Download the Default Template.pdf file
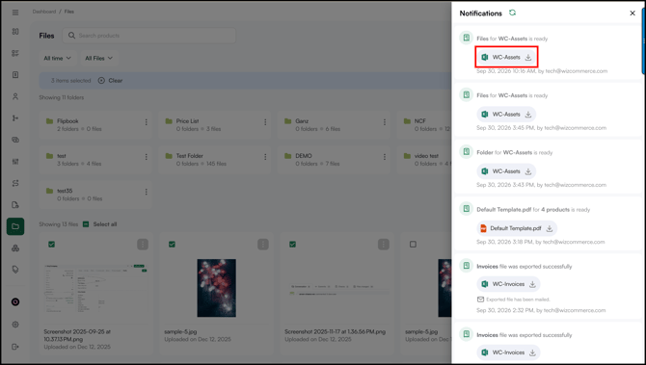646x365 pixels. [x=550, y=228]
